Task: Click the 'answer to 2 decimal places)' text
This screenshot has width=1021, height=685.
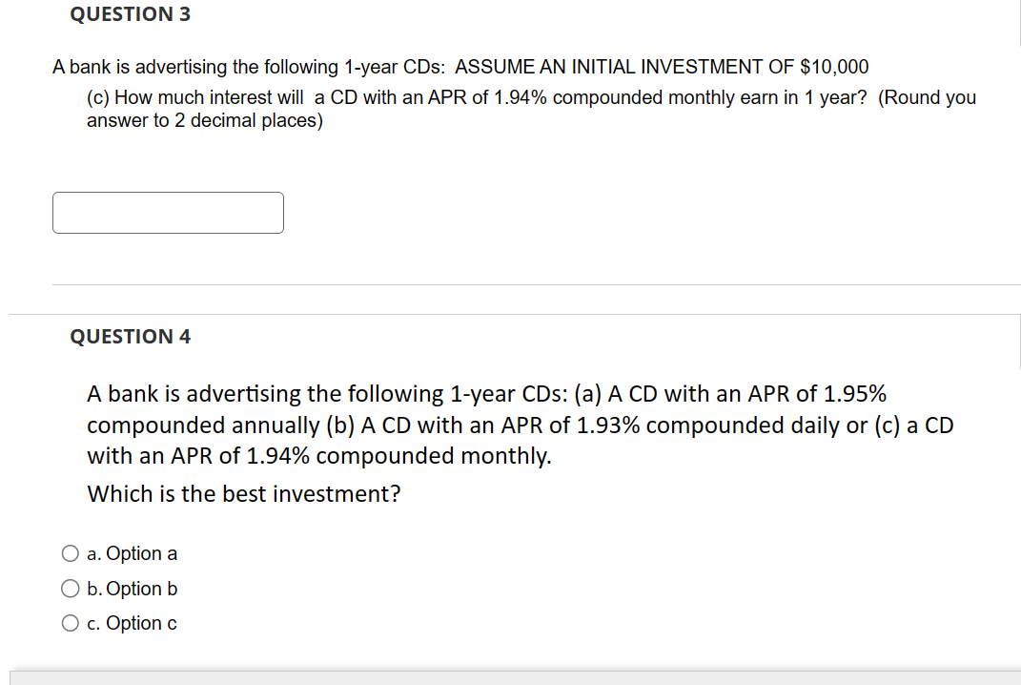Action: 205,120
